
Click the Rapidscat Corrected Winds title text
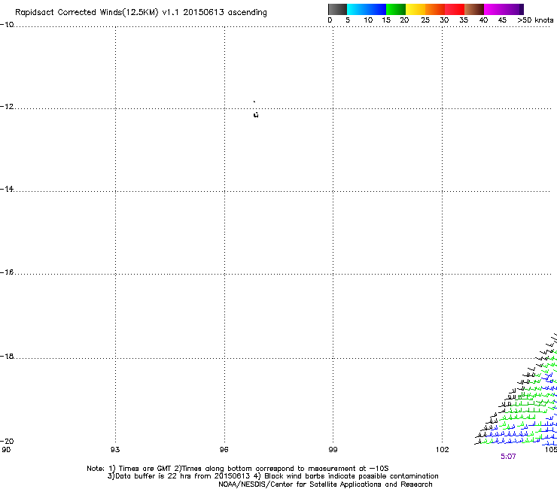(x=141, y=12)
